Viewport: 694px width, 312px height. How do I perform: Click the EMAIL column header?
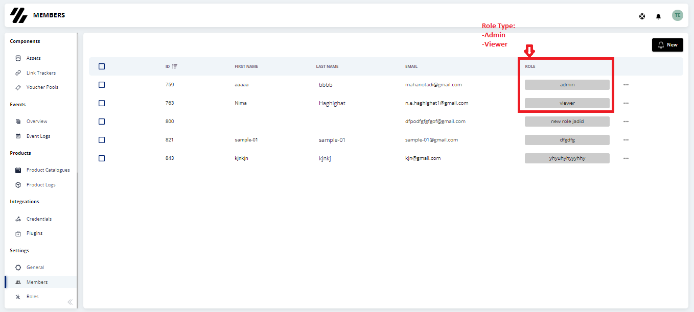[411, 66]
